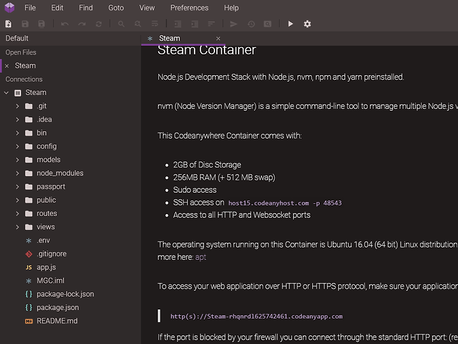This screenshot has width=458, height=344.
Task: Open the README.md file
Action: pyautogui.click(x=57, y=321)
